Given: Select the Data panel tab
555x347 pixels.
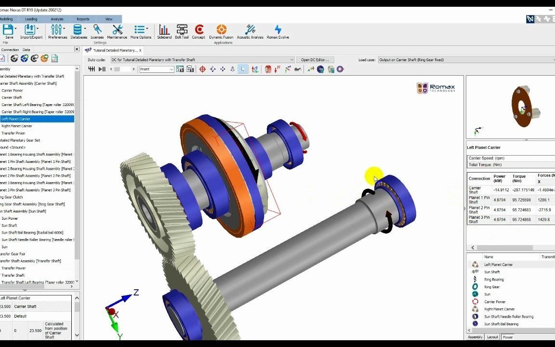Looking at the screenshot, I should [26, 50].
